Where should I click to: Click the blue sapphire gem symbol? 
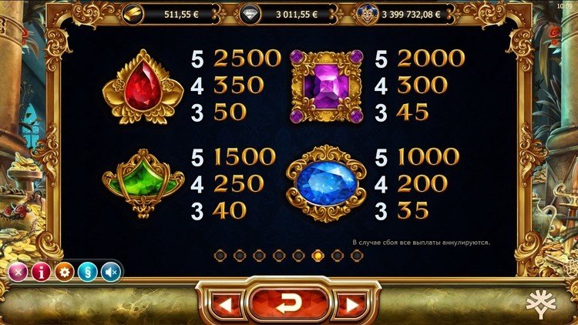coord(326,183)
